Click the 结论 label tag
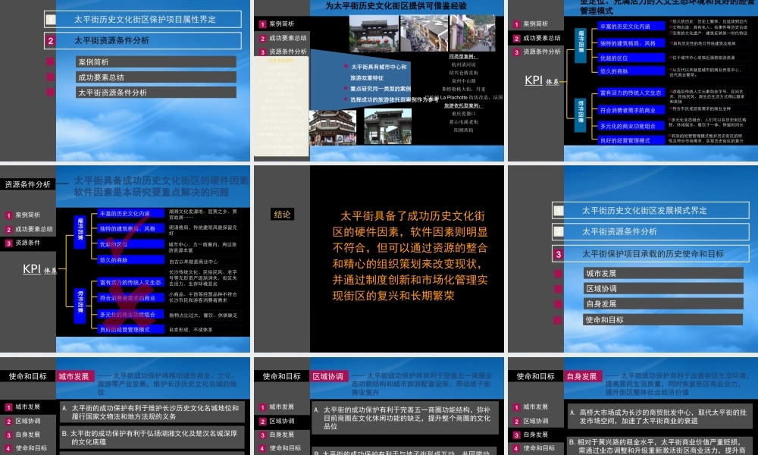 (282, 214)
